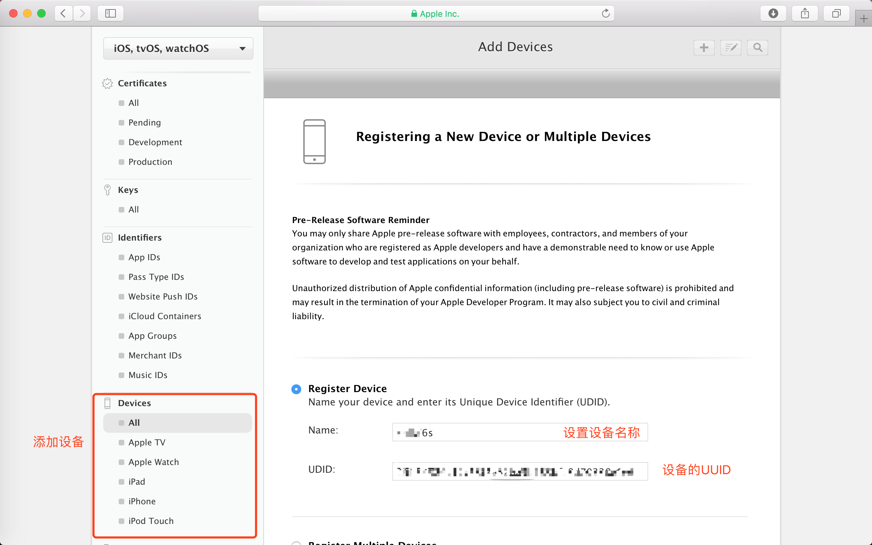This screenshot has height=545, width=872.
Task: Click the Identifiers section heading
Action: click(x=140, y=238)
